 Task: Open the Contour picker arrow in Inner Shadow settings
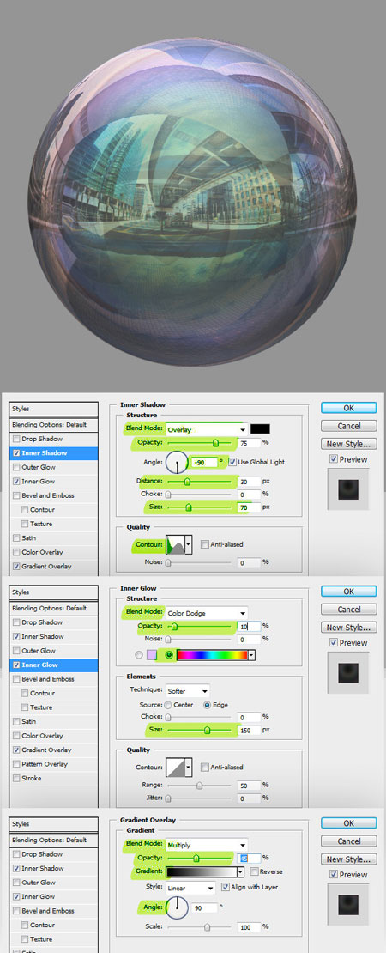(x=188, y=544)
